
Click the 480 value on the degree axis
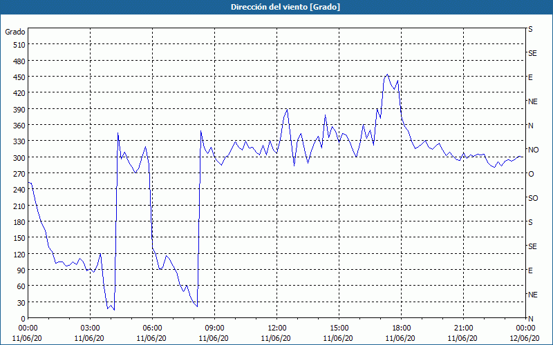19,61
